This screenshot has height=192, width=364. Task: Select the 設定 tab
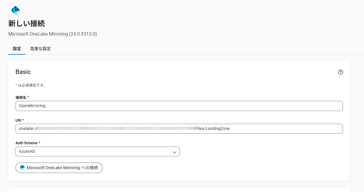[x=17, y=48]
